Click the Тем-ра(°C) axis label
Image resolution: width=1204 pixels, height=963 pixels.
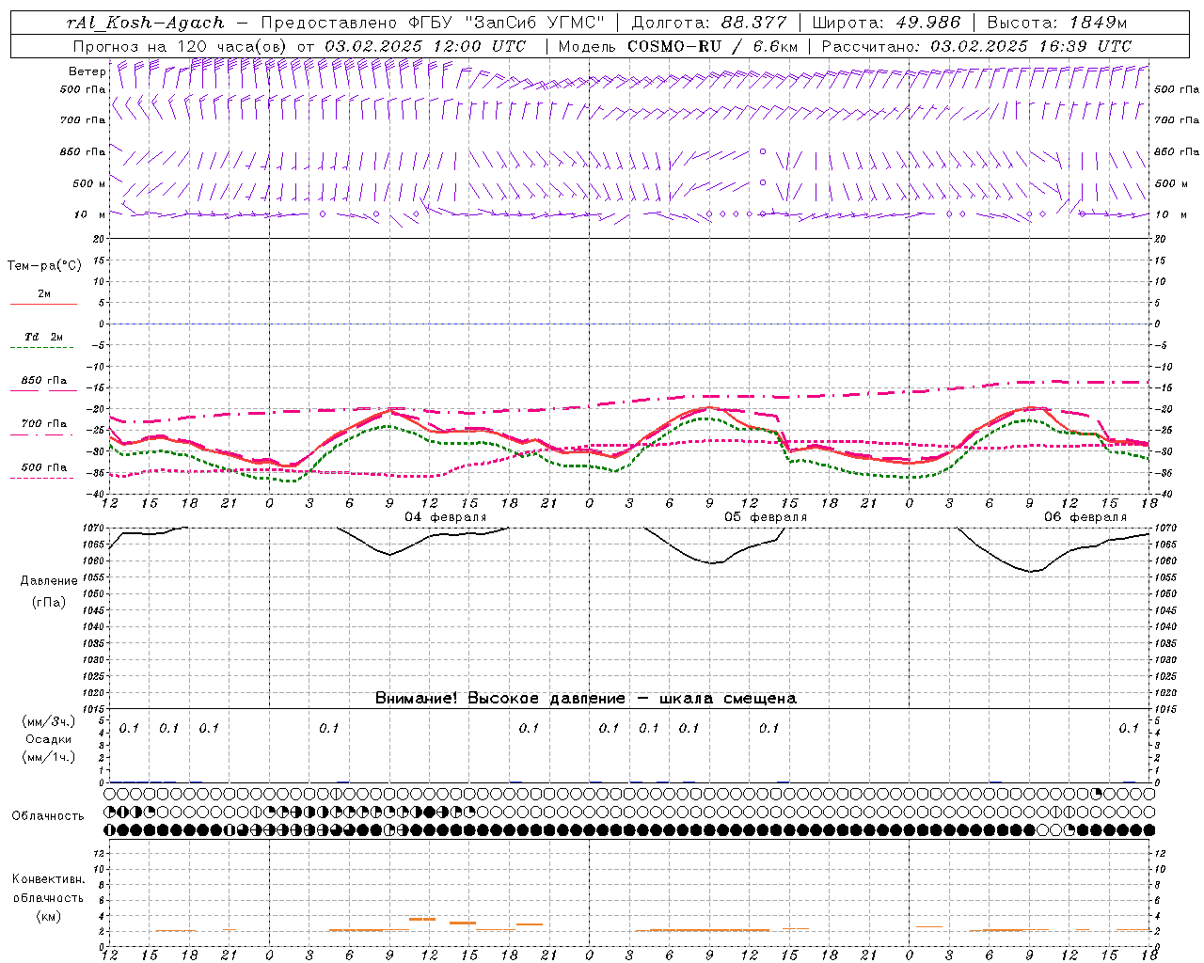(x=44, y=266)
